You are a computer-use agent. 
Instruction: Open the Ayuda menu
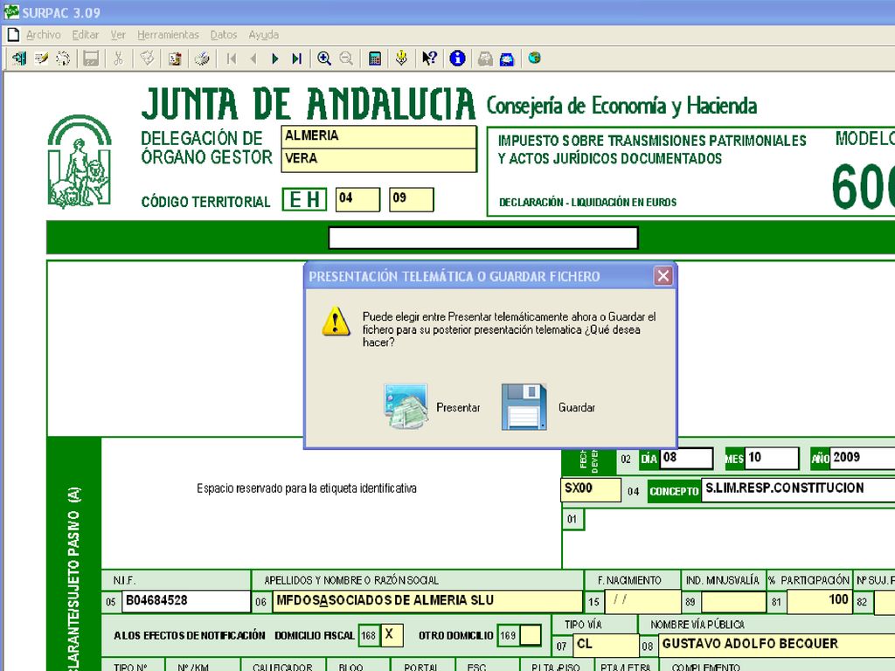(264, 35)
